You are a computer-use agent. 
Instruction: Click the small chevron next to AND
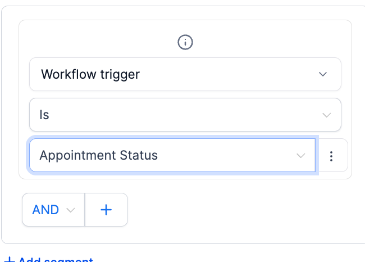click(71, 210)
